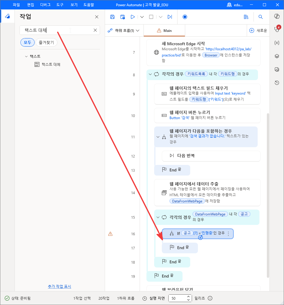
Task: Open the Images panel icon
Action: tap(277, 69)
